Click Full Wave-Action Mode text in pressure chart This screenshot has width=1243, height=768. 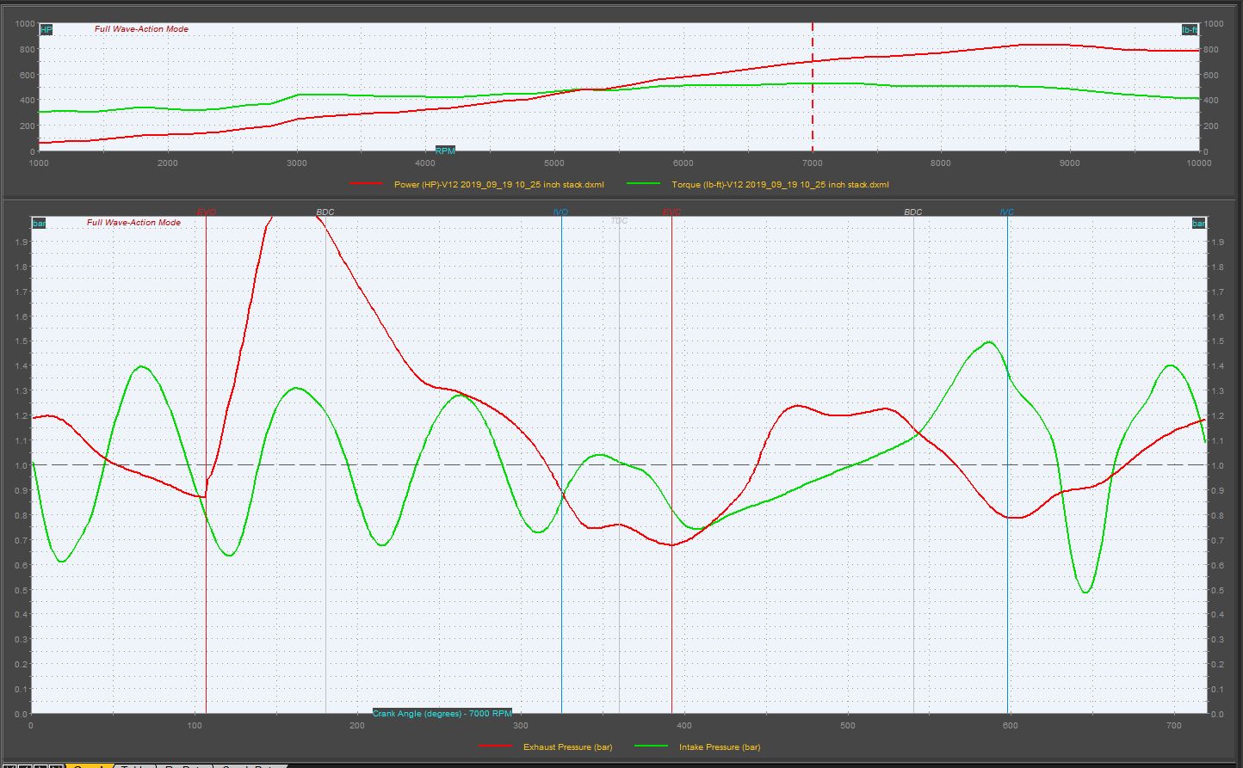[x=133, y=223]
